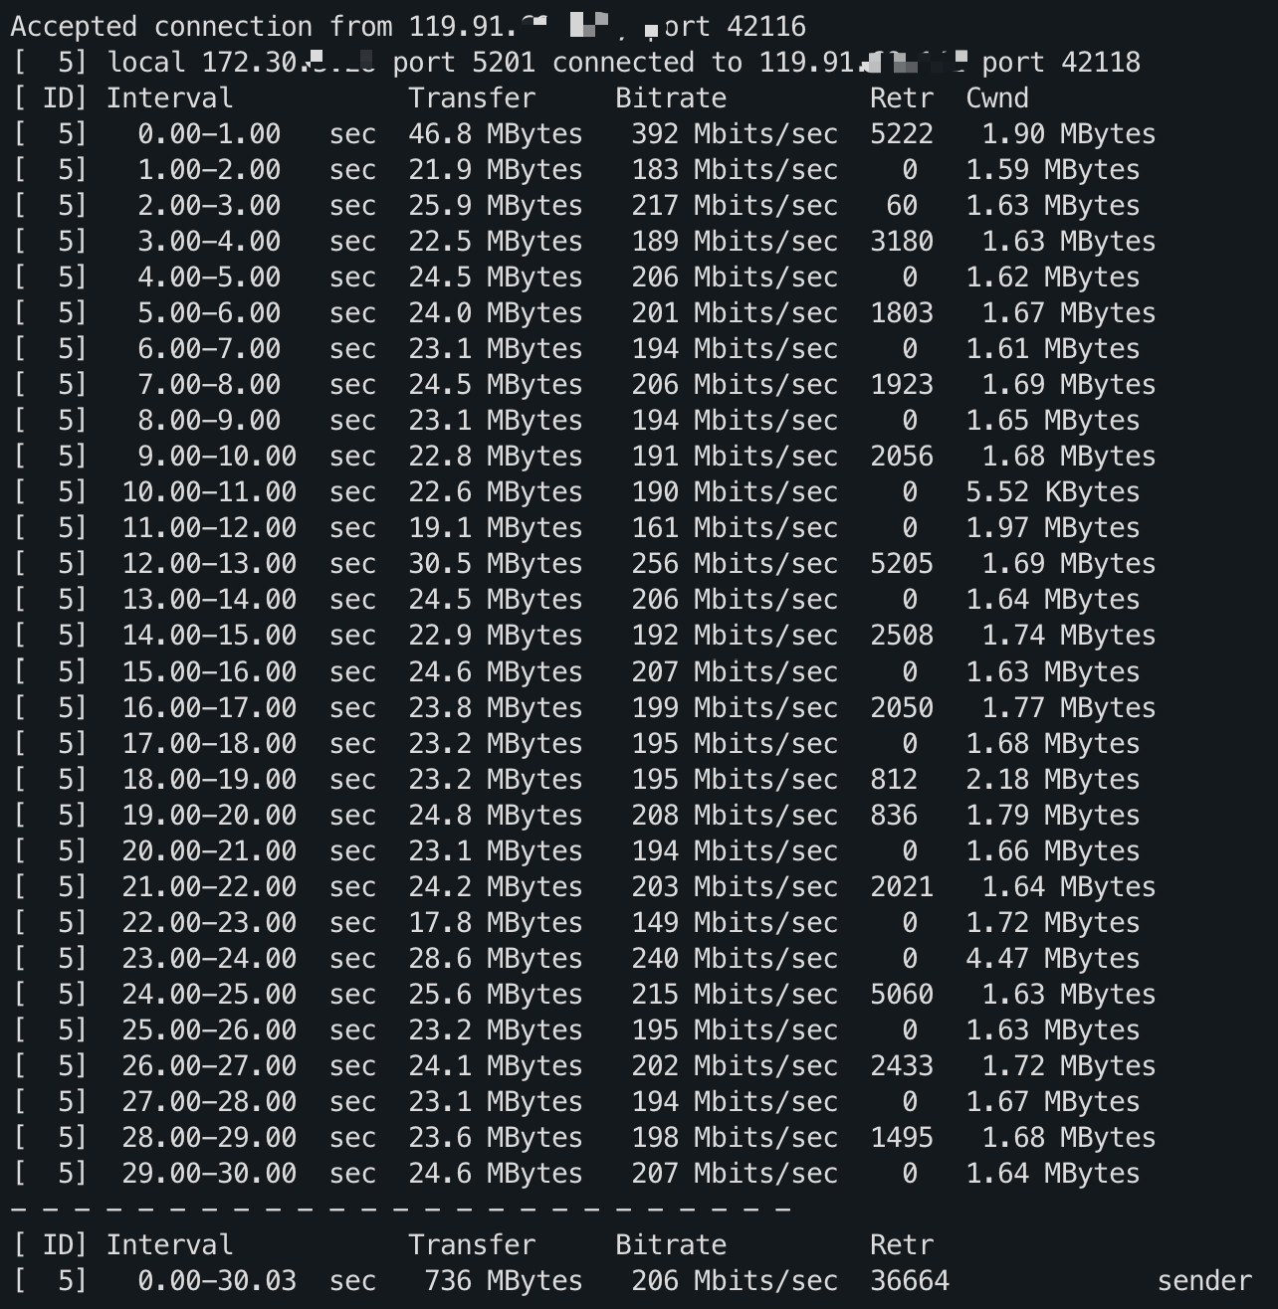This screenshot has width=1278, height=1309.
Task: Click the 4.47 MBytes Cwnd value
Action: pyautogui.click(x=1053, y=959)
